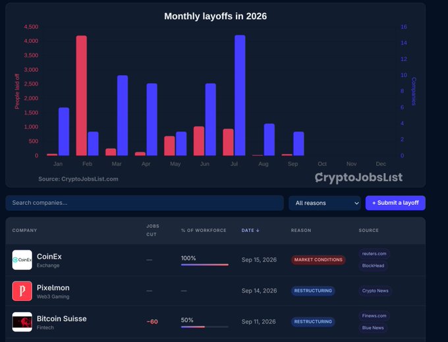Click the People laid off axis label

17,92
